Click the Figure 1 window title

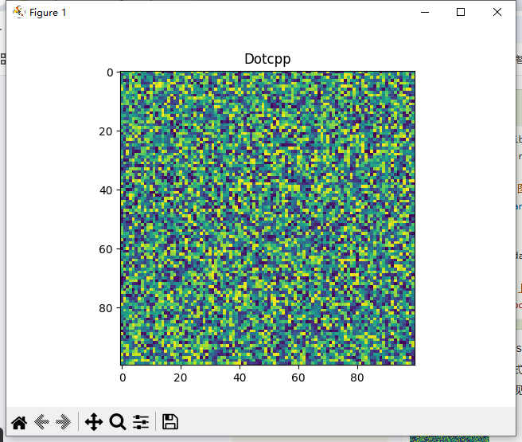(48, 13)
